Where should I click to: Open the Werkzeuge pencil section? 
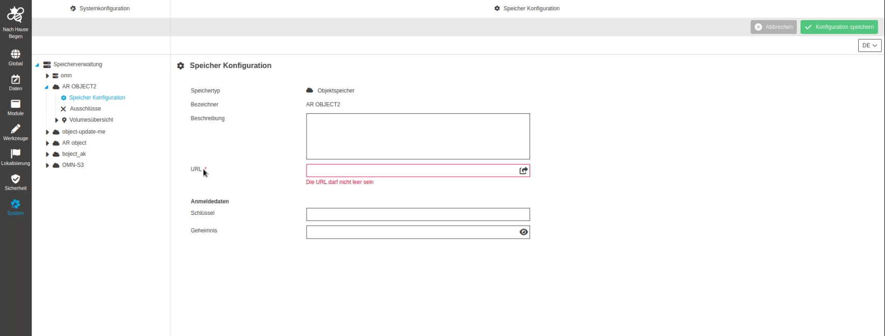[15, 132]
